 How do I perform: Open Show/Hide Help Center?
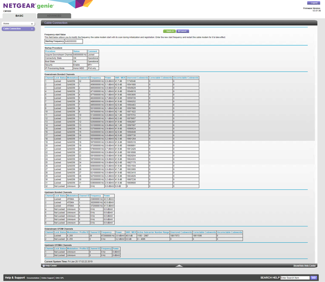304,266
